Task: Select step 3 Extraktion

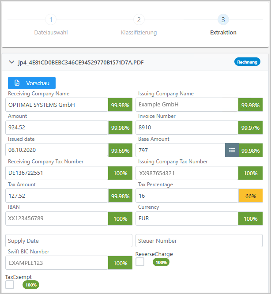Action: click(x=223, y=20)
